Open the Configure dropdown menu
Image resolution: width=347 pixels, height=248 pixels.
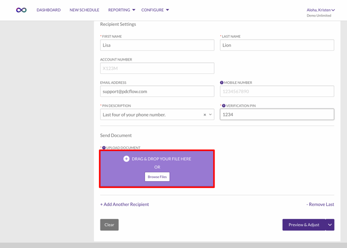pos(155,10)
